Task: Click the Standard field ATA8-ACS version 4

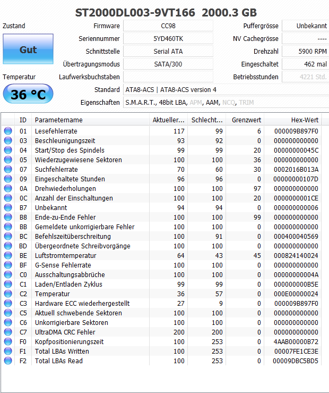Action: (226, 90)
